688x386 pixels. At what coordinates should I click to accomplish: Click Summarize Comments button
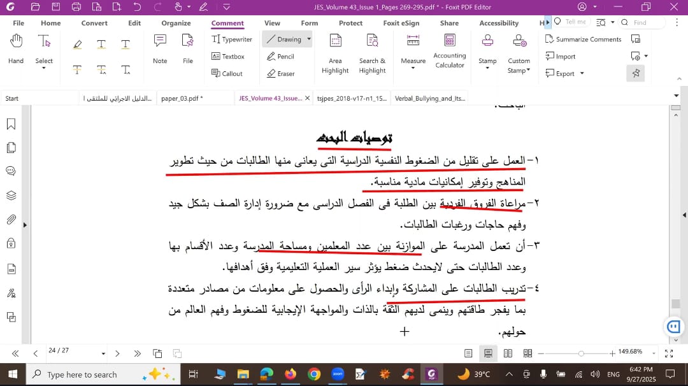click(x=583, y=39)
